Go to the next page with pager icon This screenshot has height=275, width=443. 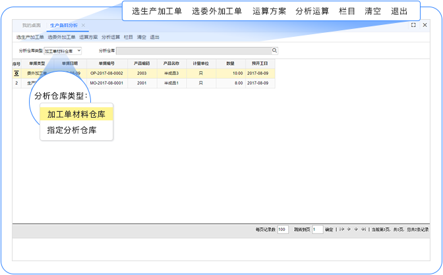click(356, 230)
